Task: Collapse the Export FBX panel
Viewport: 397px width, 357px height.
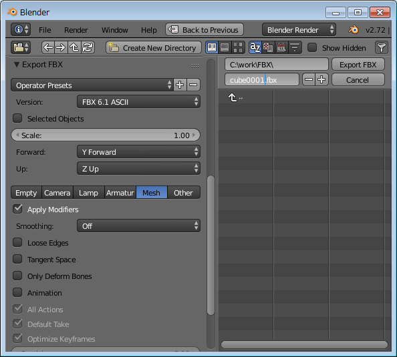Action: coord(17,65)
